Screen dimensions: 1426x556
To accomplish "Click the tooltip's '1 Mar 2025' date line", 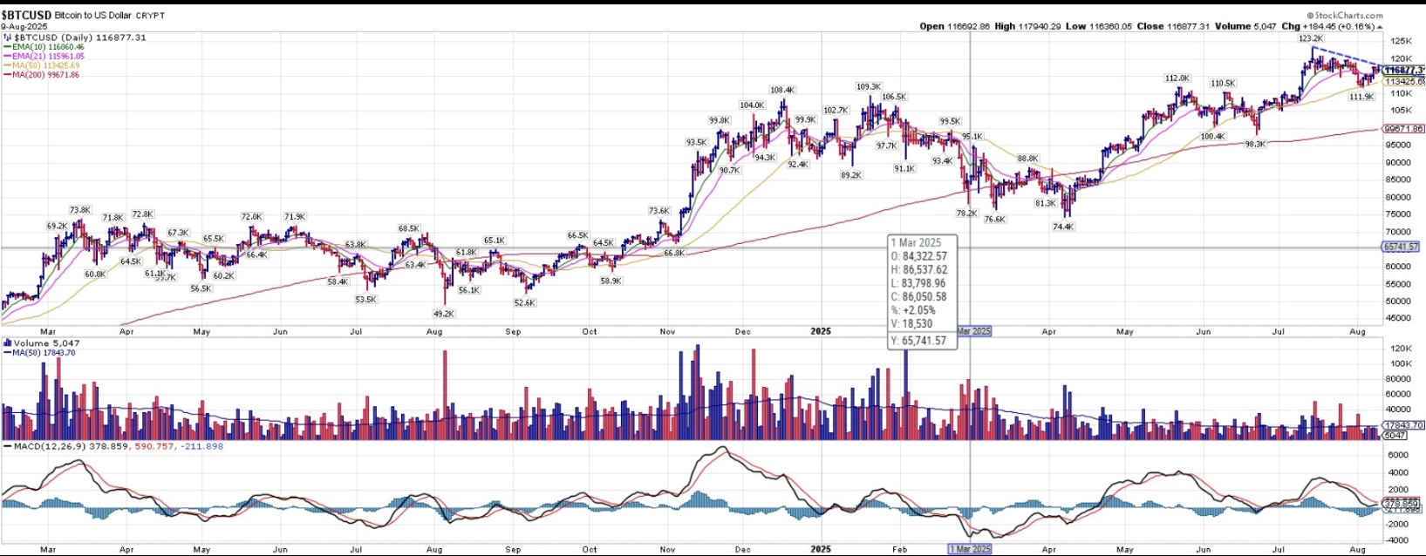I will 916,243.
